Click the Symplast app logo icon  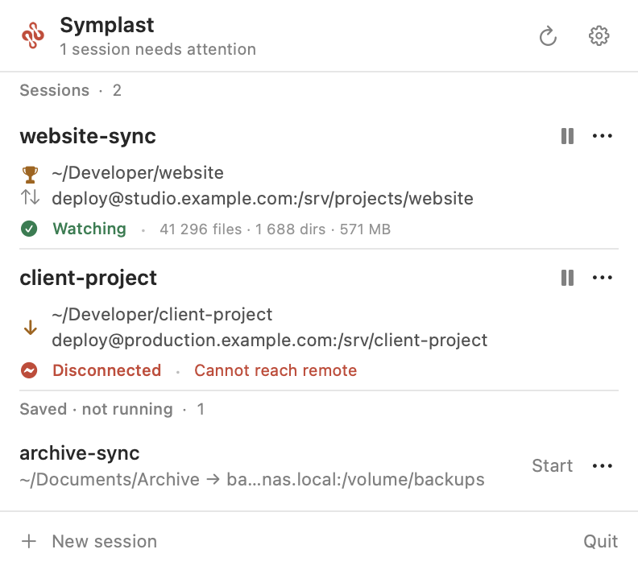point(33,35)
